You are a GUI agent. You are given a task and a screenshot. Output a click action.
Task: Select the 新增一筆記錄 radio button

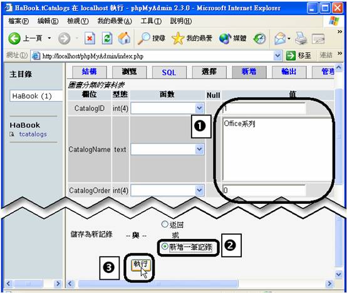165,246
